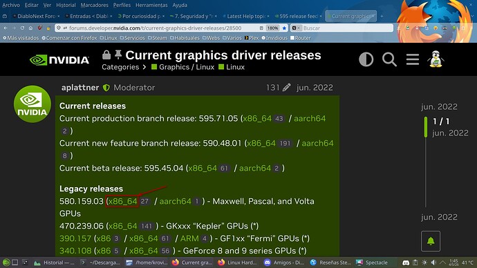
Task: Click the NVIDIA logo in the forum header
Action: coord(59,60)
